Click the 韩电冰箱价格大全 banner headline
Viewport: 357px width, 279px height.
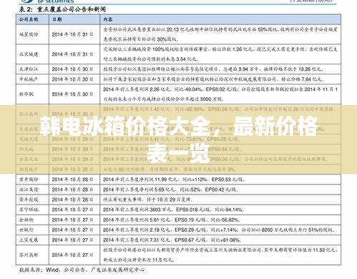coord(178,139)
